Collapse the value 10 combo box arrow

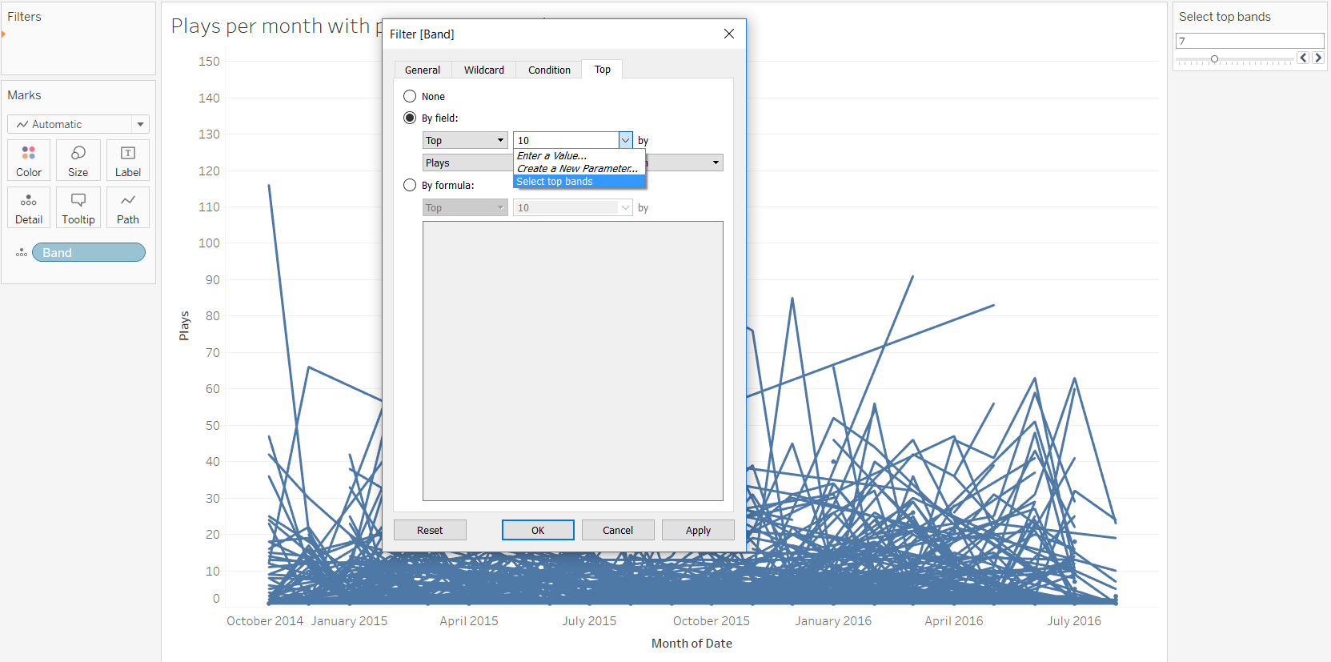(626, 140)
